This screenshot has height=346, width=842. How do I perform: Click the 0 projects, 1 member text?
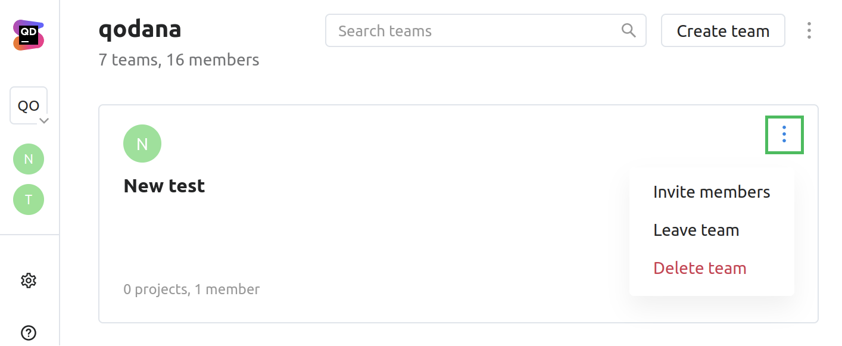pos(191,289)
